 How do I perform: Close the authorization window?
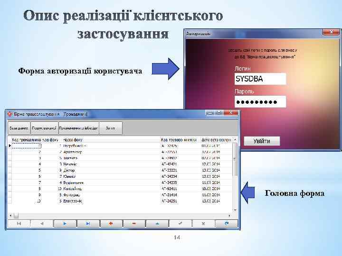pyautogui.click(x=331, y=32)
